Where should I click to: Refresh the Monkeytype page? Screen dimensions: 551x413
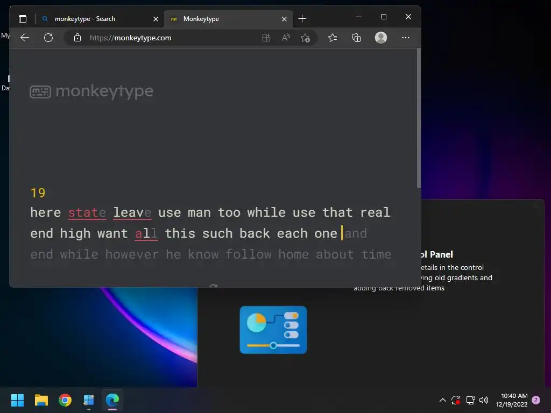[48, 38]
